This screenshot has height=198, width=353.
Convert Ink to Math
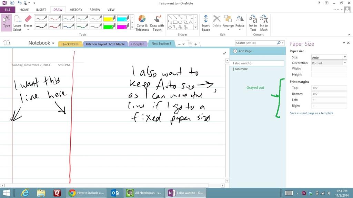coord(264,23)
